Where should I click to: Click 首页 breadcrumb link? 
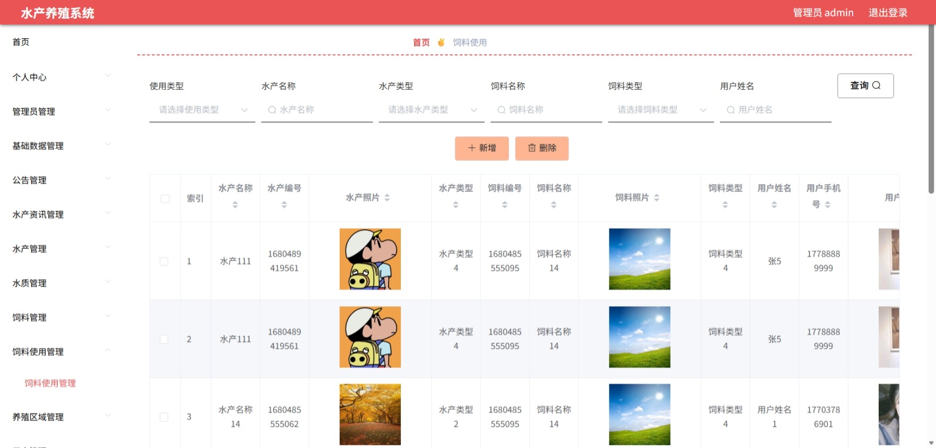click(422, 42)
